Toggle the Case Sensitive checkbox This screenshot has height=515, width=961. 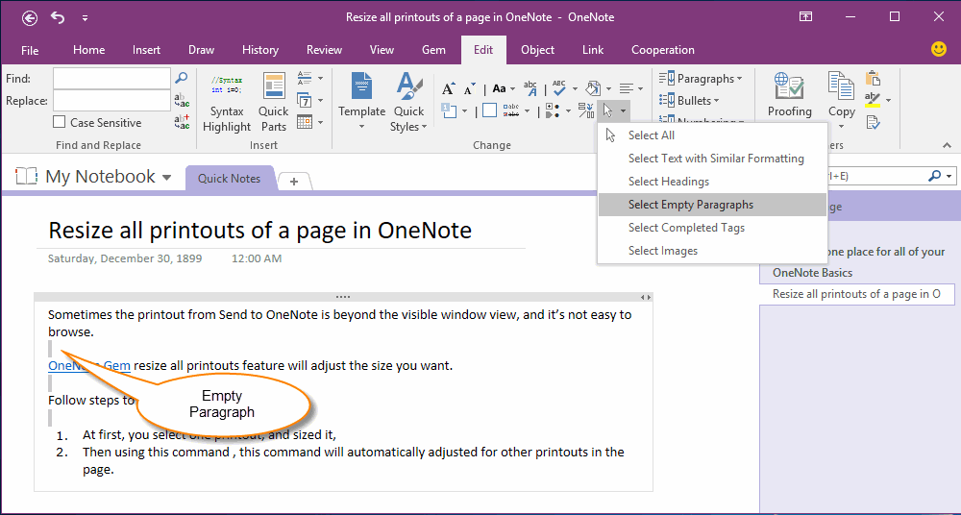point(60,123)
